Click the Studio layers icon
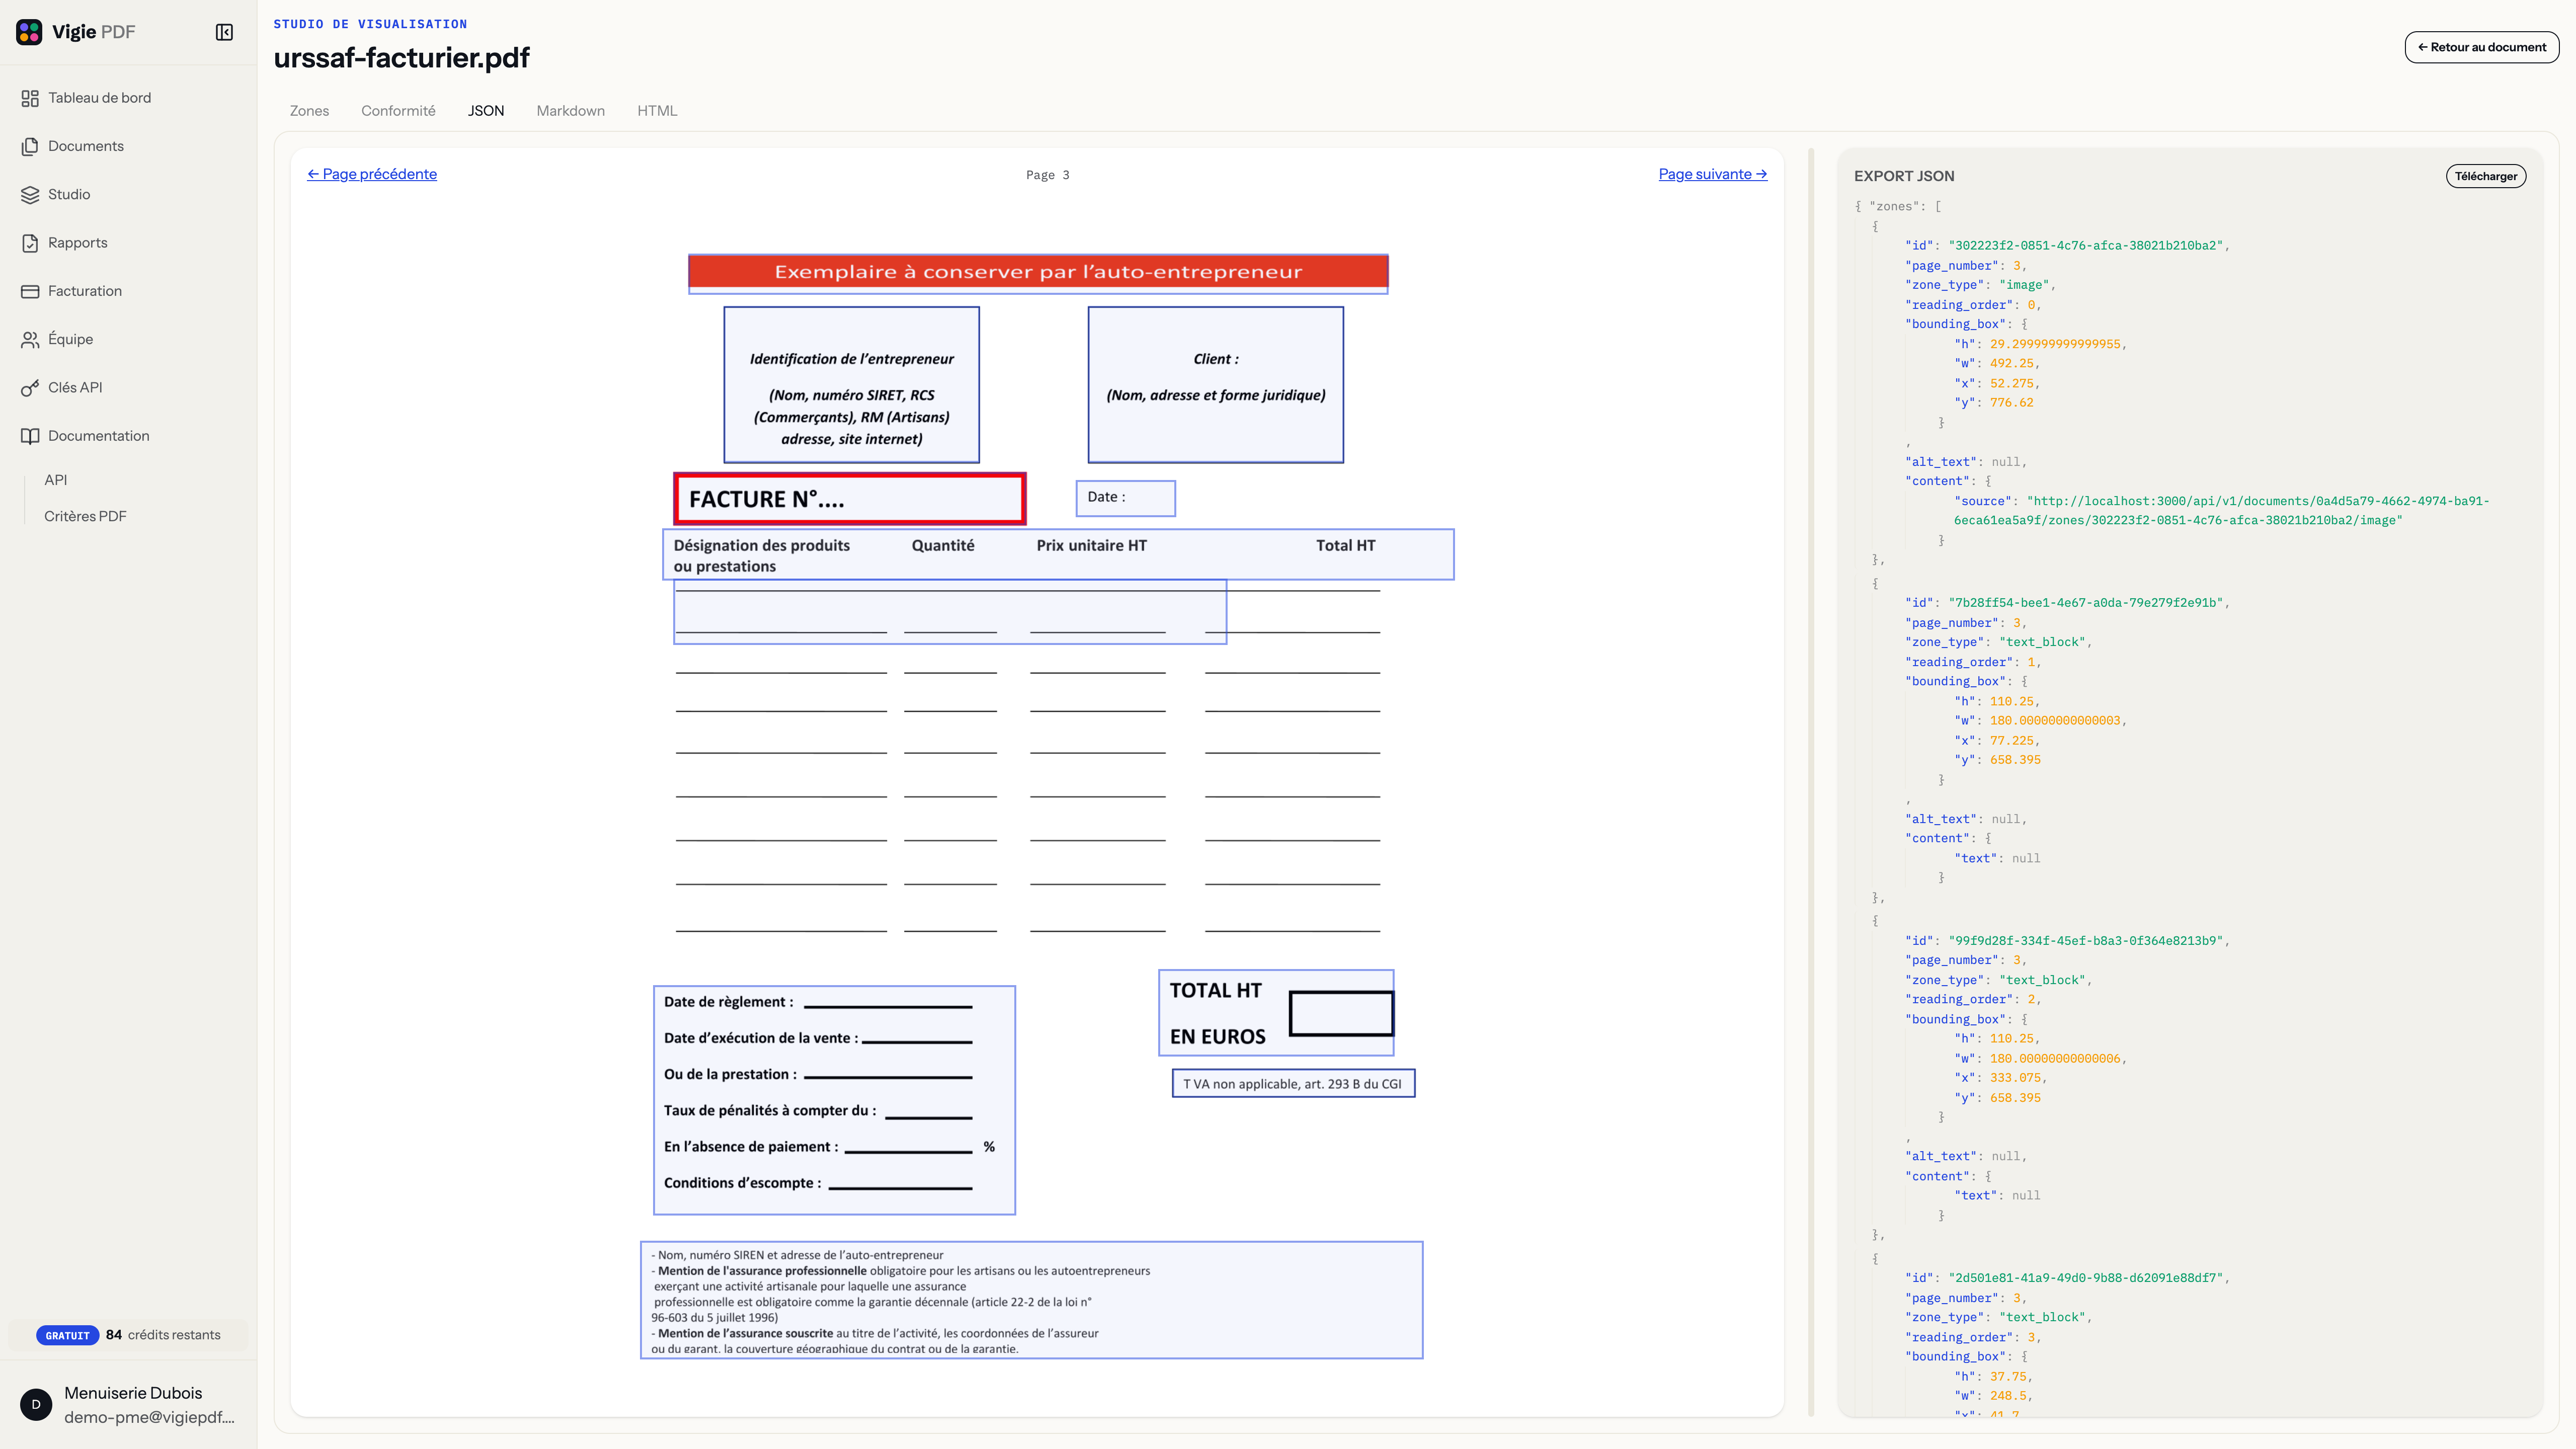 pos(30,194)
